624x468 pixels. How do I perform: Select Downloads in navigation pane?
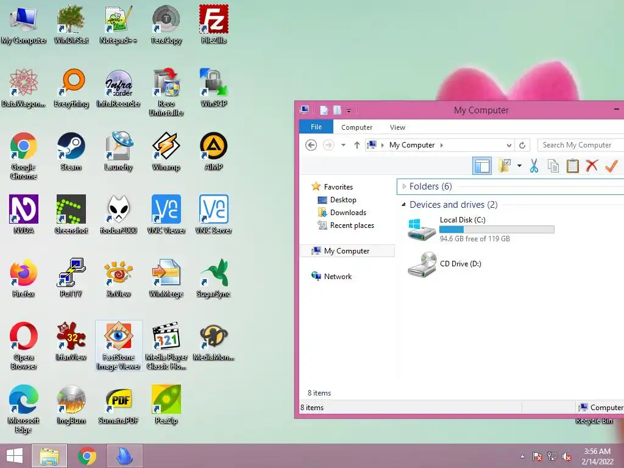pyautogui.click(x=341, y=213)
